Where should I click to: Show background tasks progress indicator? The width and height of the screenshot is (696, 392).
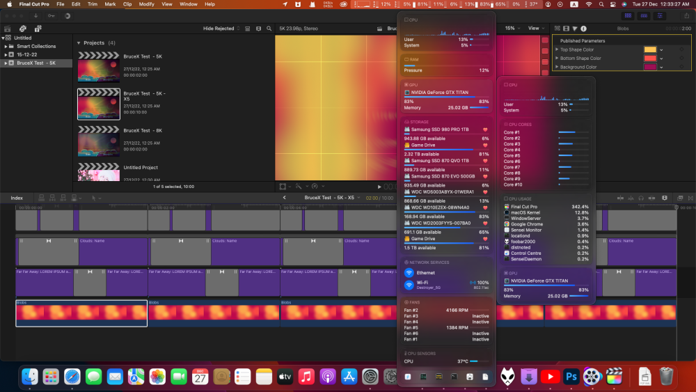click(68, 16)
